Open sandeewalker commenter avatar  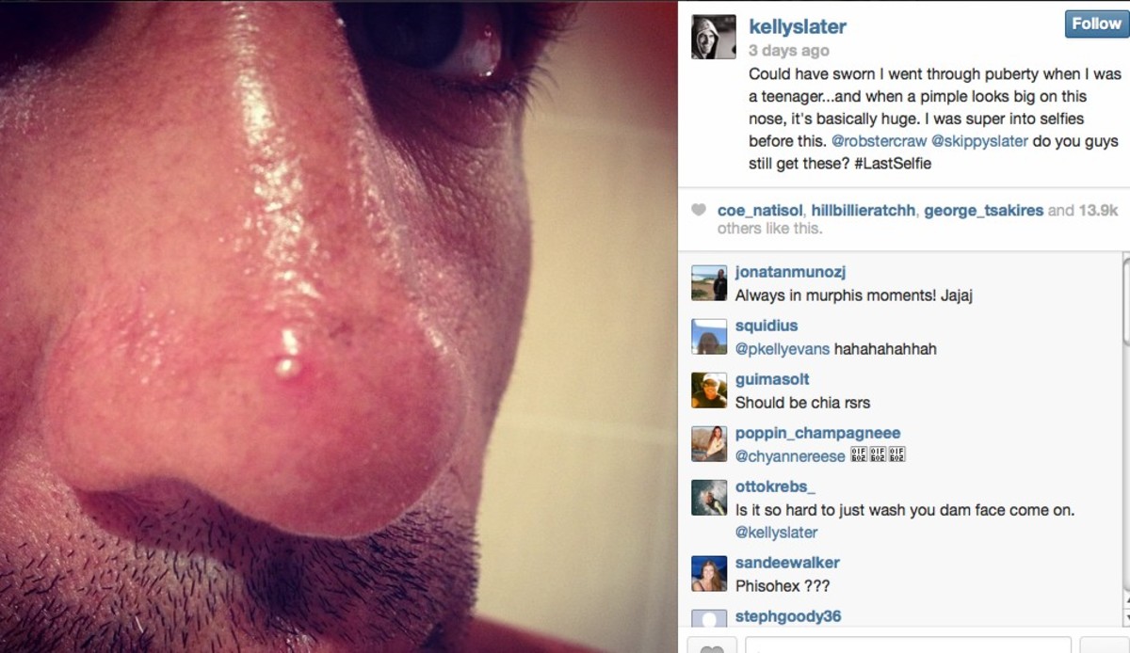click(710, 573)
